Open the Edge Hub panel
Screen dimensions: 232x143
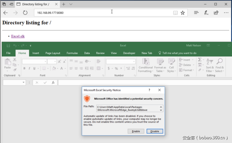pos(196,13)
